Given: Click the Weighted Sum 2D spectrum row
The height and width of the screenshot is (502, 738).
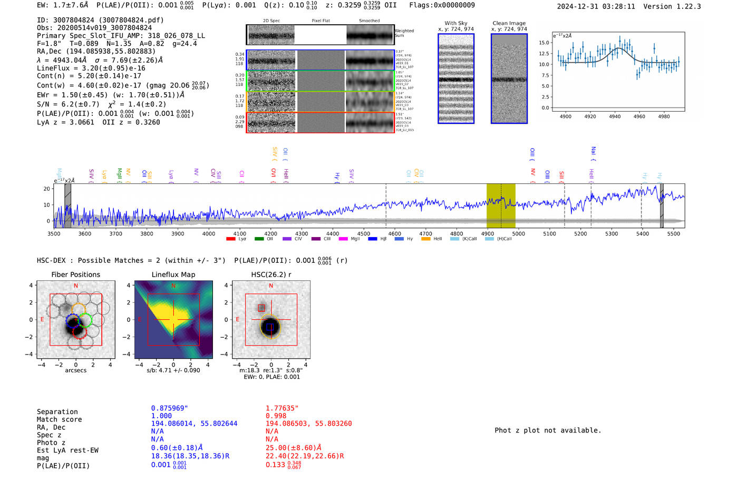Looking at the screenshot, I should tap(321, 35).
